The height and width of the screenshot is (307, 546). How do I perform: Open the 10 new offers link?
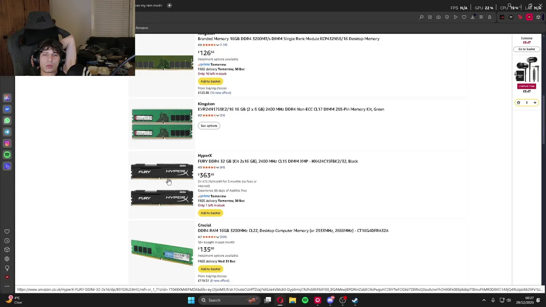click(x=221, y=93)
